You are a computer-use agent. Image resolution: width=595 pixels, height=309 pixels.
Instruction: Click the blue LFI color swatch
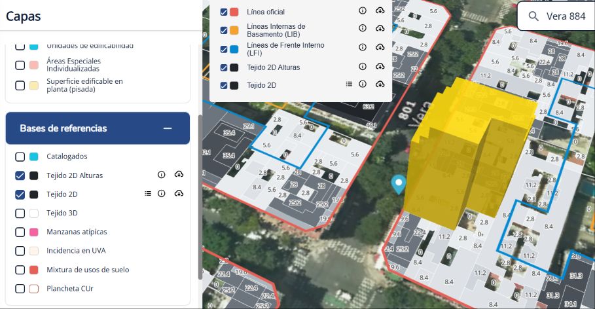point(234,49)
